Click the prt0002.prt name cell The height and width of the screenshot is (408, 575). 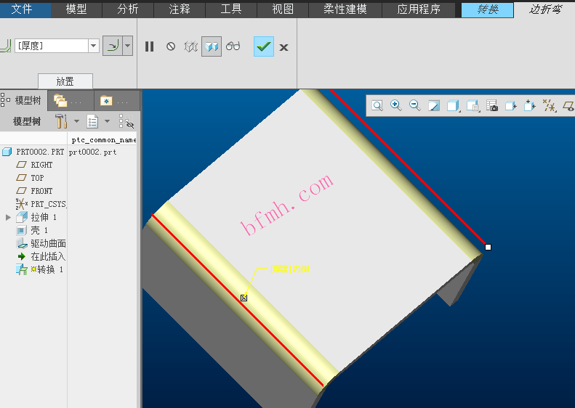[92, 152]
